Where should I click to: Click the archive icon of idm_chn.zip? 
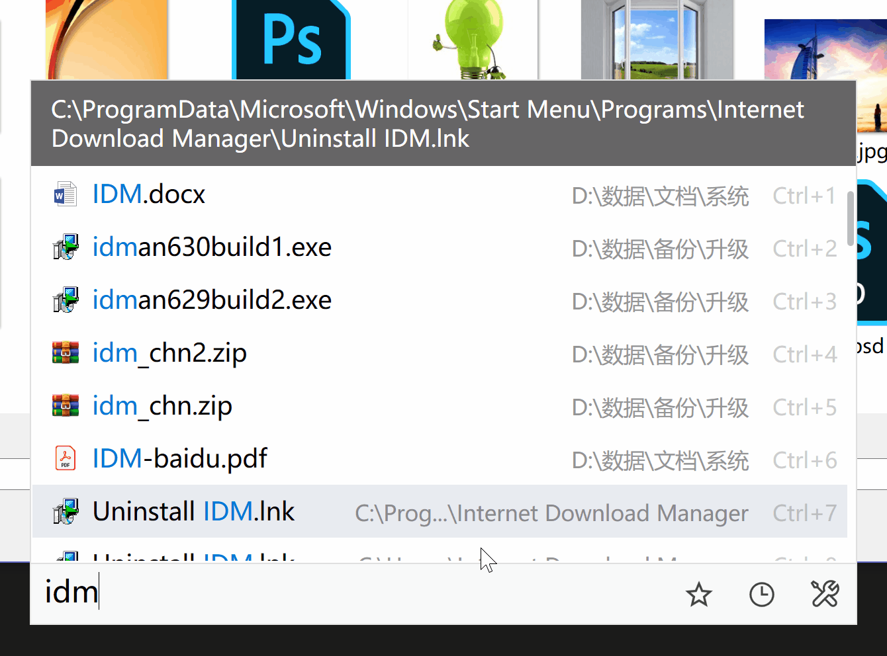pyautogui.click(x=66, y=405)
